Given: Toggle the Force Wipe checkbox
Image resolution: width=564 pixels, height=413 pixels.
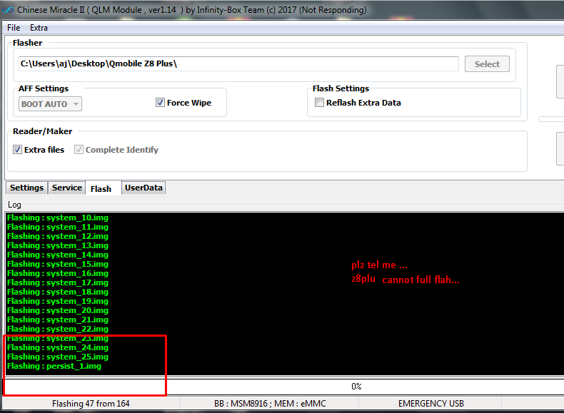Looking at the screenshot, I should coord(160,103).
